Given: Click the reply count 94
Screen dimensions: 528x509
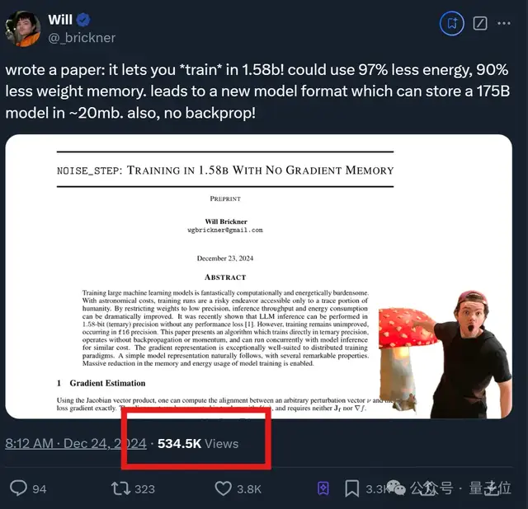Looking at the screenshot, I should point(40,489).
